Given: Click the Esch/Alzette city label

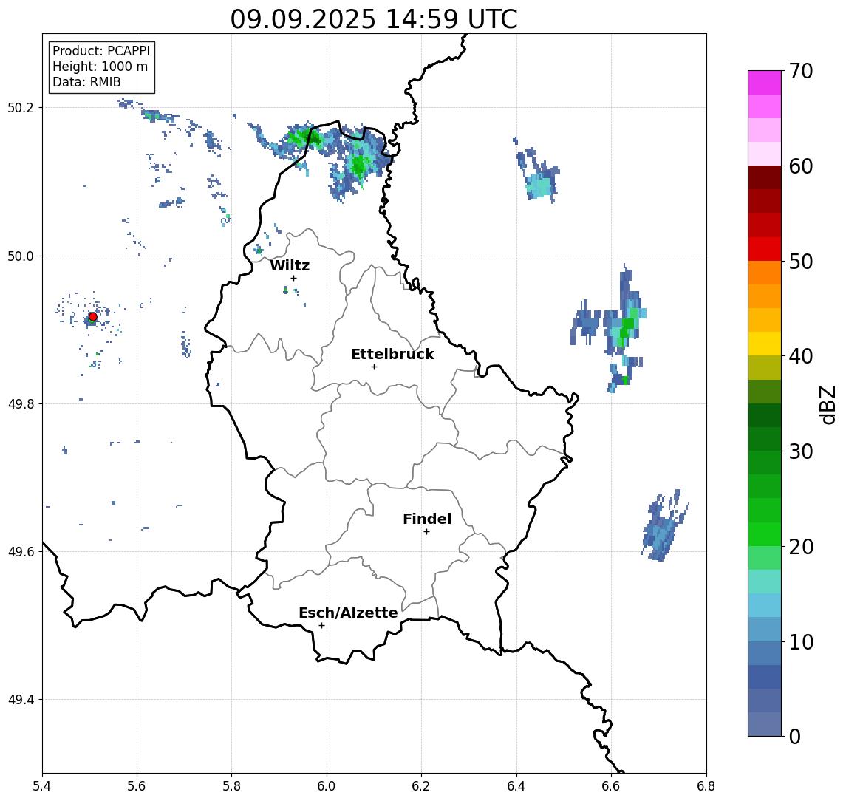Looking at the screenshot, I should [348, 613].
